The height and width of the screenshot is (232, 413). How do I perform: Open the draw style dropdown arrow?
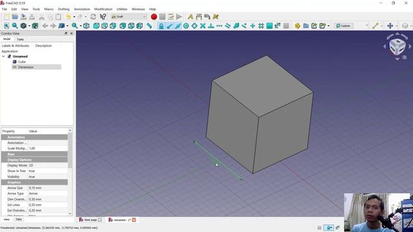pyautogui.click(x=29, y=26)
